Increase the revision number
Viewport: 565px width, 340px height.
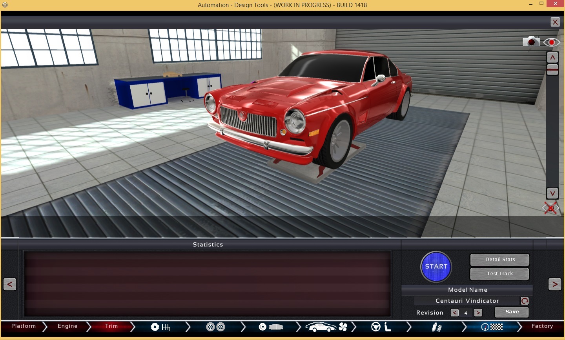click(x=478, y=313)
